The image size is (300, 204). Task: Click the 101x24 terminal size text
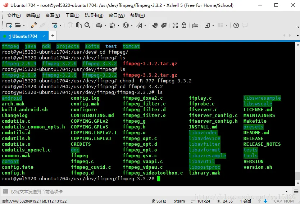pos(204,201)
